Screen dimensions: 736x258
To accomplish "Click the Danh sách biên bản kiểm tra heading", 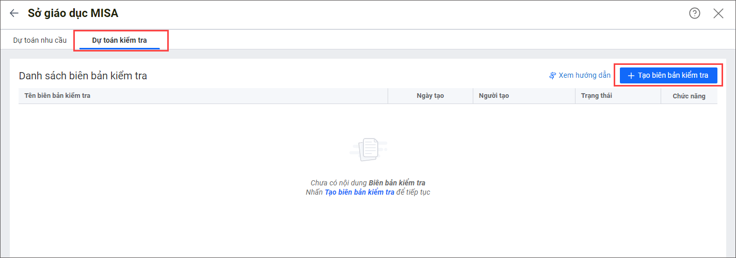I will tap(83, 76).
